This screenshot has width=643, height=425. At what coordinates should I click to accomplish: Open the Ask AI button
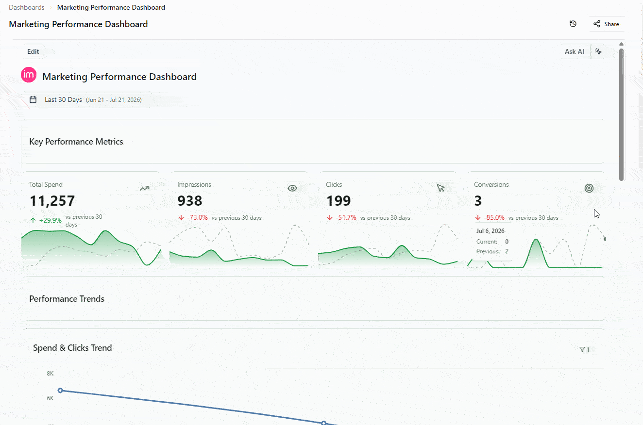pyautogui.click(x=574, y=51)
